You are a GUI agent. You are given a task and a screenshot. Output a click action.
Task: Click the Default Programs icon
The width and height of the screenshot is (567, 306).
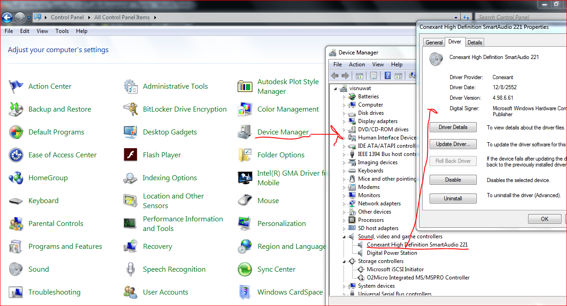[x=16, y=132]
